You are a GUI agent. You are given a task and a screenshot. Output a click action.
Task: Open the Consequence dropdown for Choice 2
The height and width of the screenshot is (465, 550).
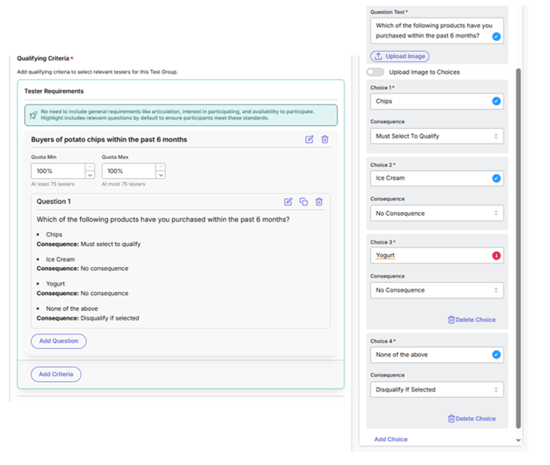click(x=436, y=213)
